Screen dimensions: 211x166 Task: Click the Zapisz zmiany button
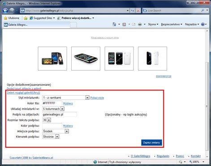tap(151, 143)
